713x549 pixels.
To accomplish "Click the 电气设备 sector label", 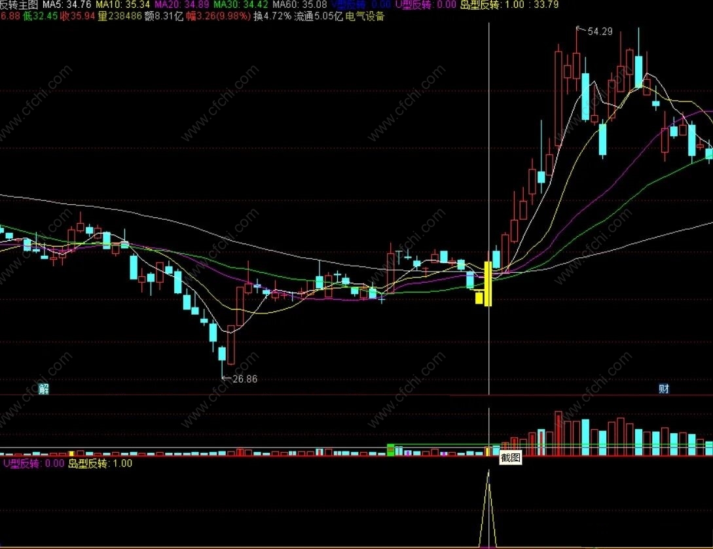I will [x=365, y=17].
